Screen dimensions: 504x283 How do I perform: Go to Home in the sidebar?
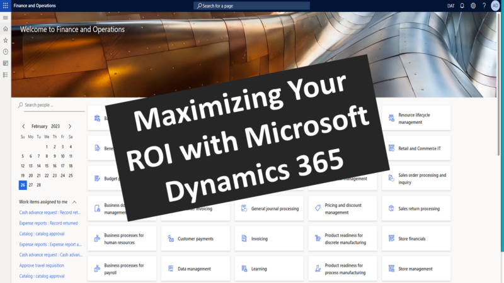[6, 29]
